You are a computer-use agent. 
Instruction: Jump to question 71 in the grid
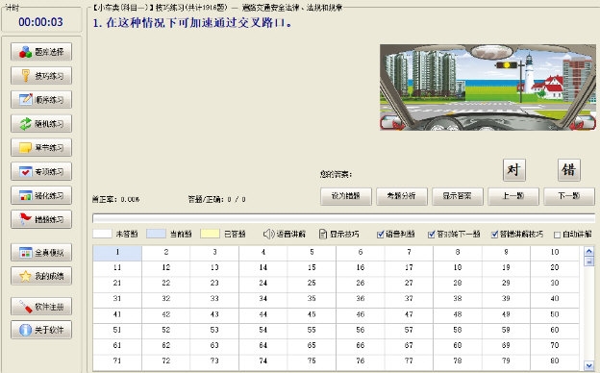(x=117, y=361)
